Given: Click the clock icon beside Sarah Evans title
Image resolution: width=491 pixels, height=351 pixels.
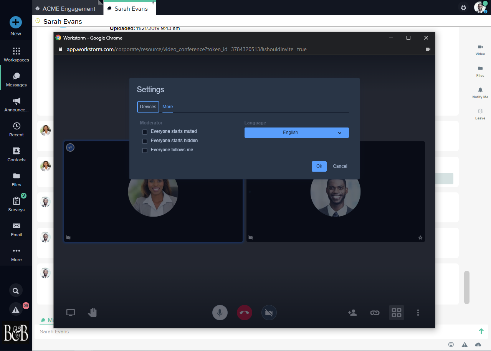Looking at the screenshot, I should click(x=38, y=21).
